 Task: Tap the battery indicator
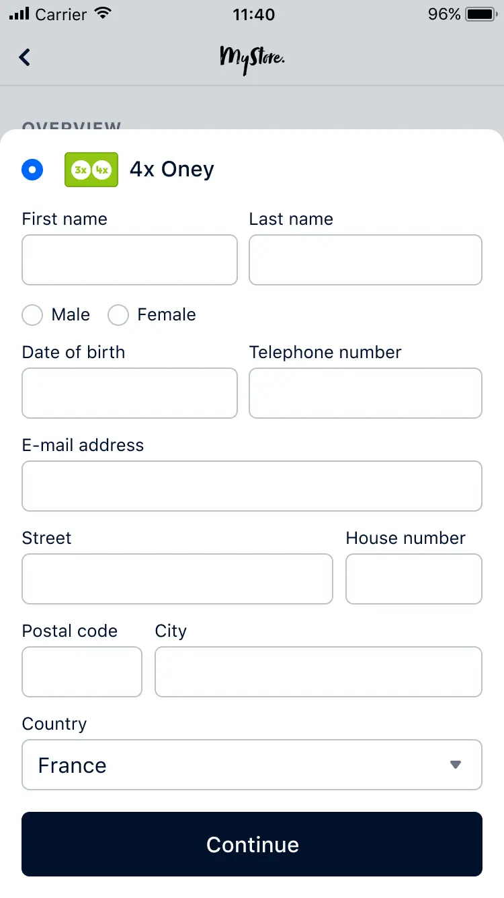[x=480, y=12]
